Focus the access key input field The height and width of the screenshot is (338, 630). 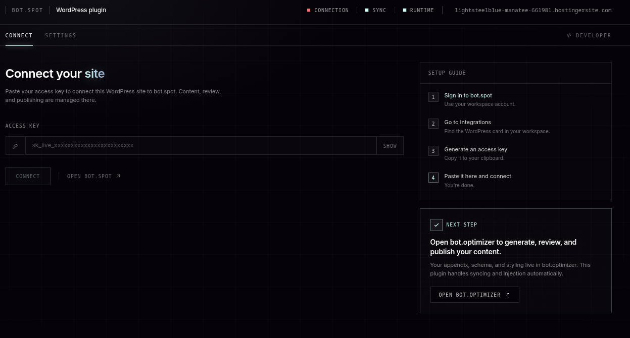[201, 145]
